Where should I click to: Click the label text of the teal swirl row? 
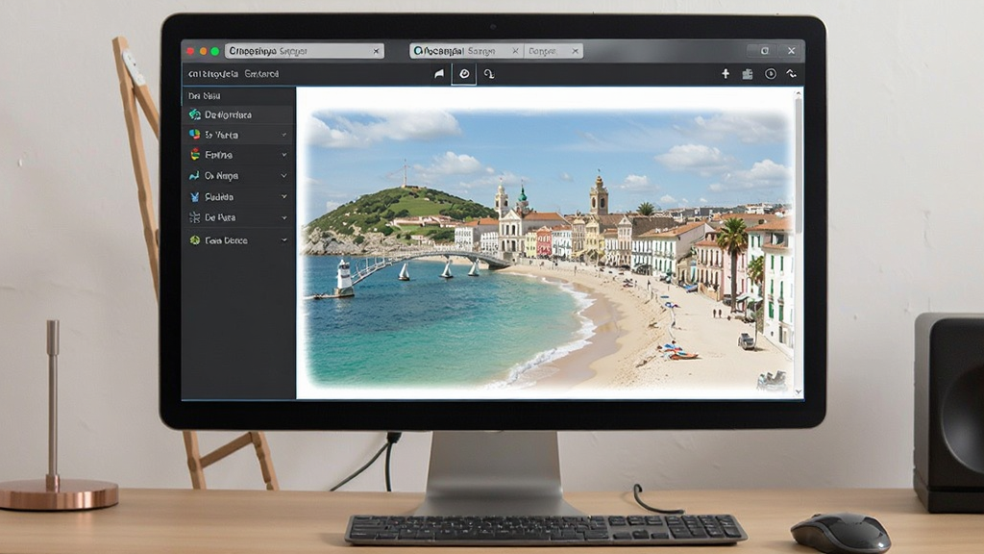(229, 115)
